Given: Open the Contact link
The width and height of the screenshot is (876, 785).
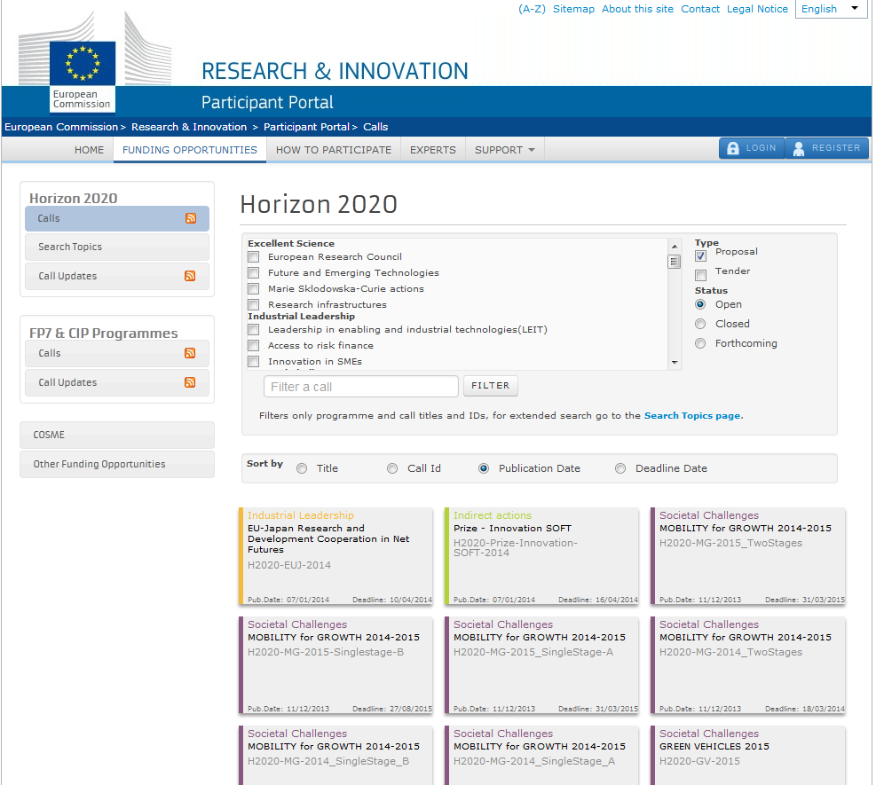Looking at the screenshot, I should pyautogui.click(x=700, y=9).
